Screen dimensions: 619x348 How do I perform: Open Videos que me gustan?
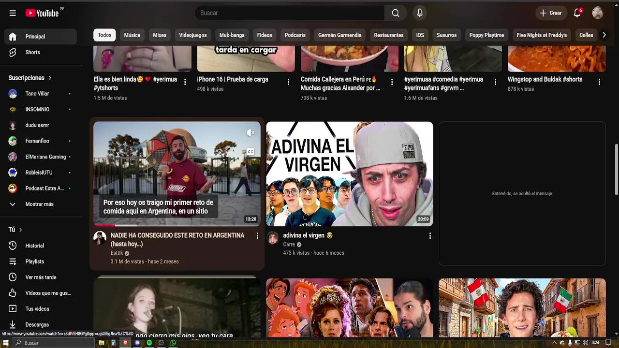41,293
